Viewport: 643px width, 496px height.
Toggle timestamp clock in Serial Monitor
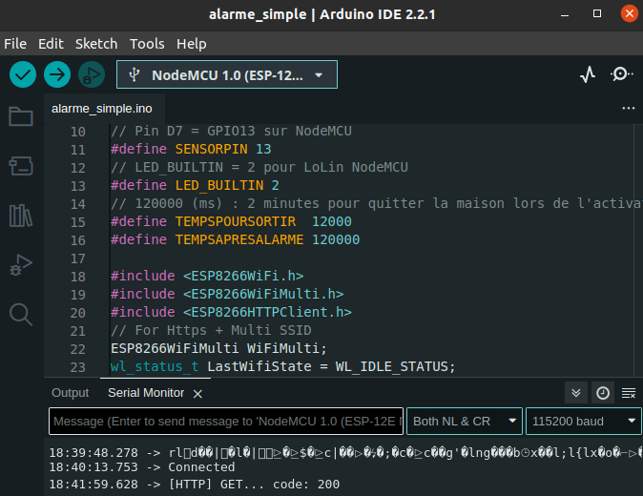click(x=602, y=393)
